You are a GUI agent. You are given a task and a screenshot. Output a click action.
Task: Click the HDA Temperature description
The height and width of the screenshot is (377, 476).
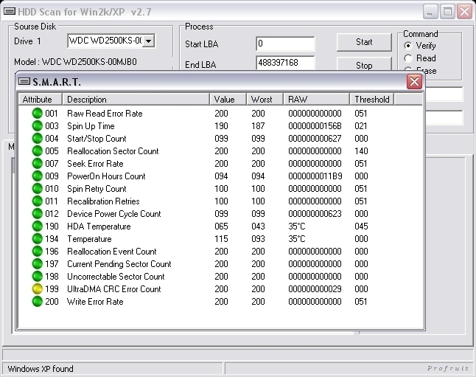point(99,226)
